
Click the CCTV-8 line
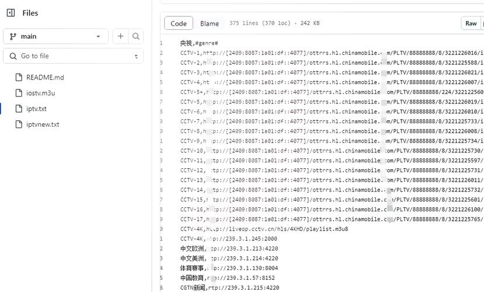[332, 131]
